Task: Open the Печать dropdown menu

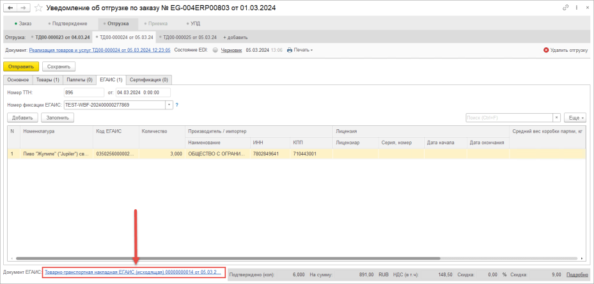Action: click(x=302, y=50)
